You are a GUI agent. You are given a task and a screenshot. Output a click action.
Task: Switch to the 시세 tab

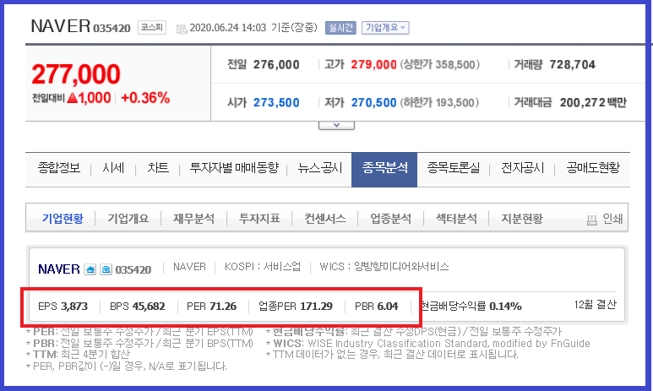point(113,168)
